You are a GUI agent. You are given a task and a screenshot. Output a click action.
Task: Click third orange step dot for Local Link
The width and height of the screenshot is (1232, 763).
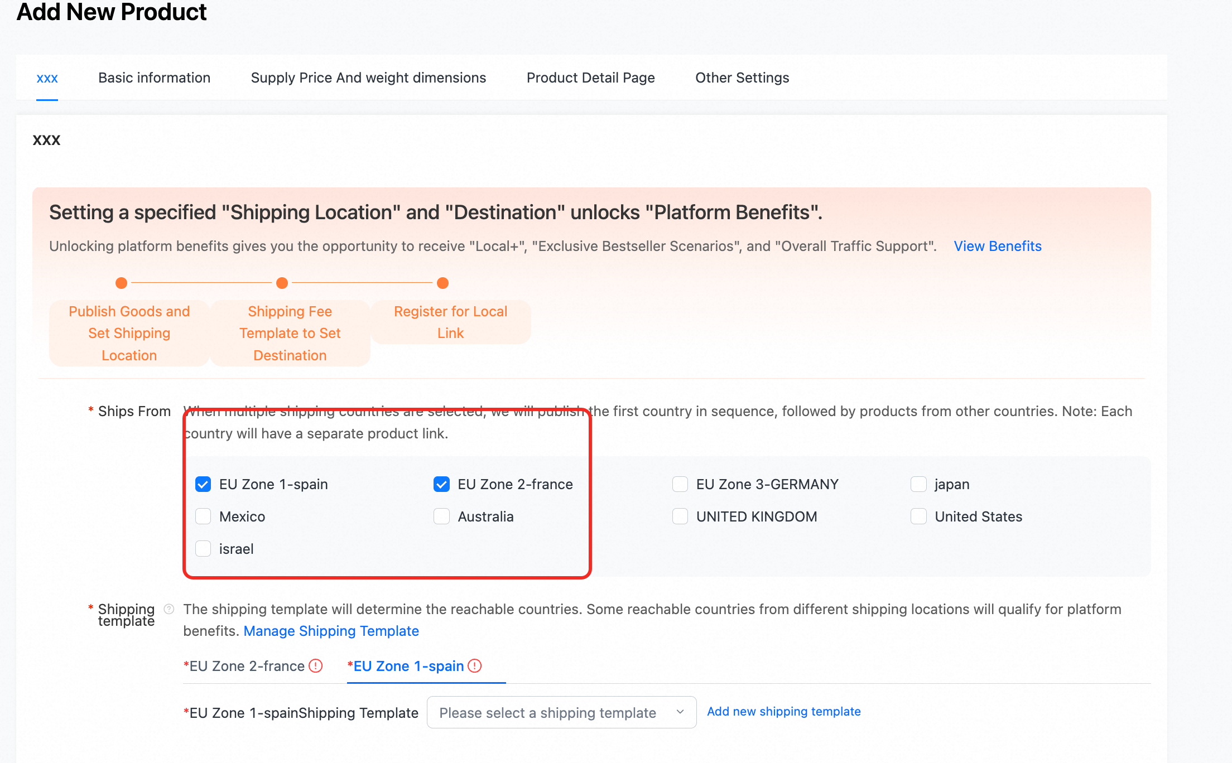(x=442, y=283)
